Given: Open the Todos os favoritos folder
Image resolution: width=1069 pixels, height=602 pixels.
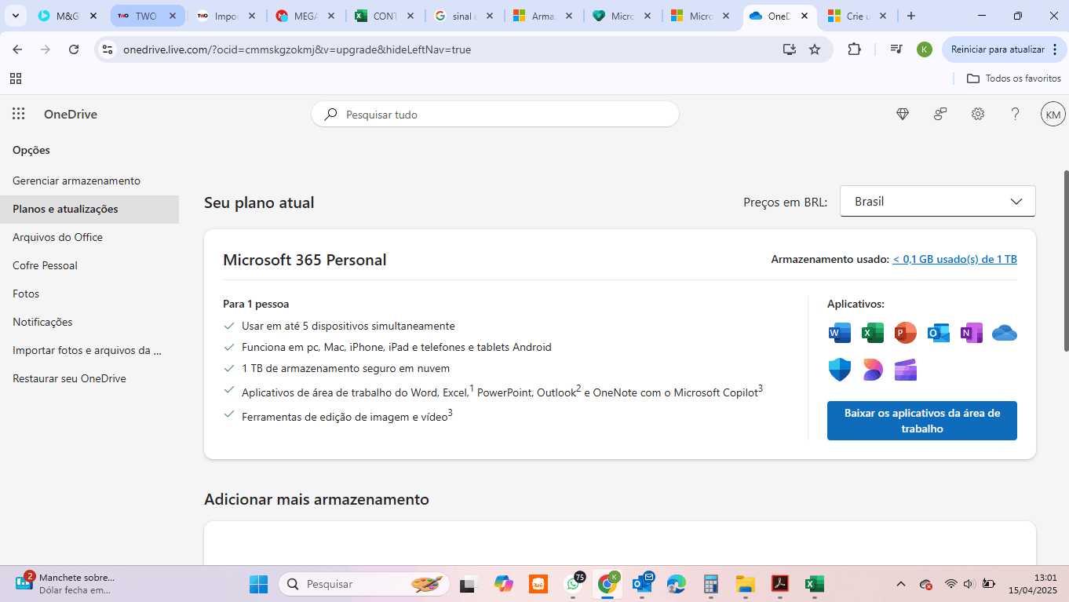Looking at the screenshot, I should coord(1013,78).
